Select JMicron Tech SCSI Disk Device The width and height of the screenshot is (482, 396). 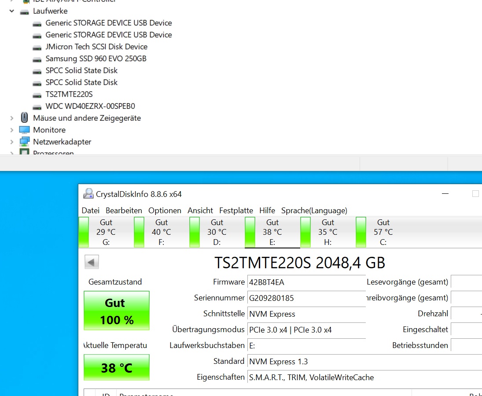(96, 47)
